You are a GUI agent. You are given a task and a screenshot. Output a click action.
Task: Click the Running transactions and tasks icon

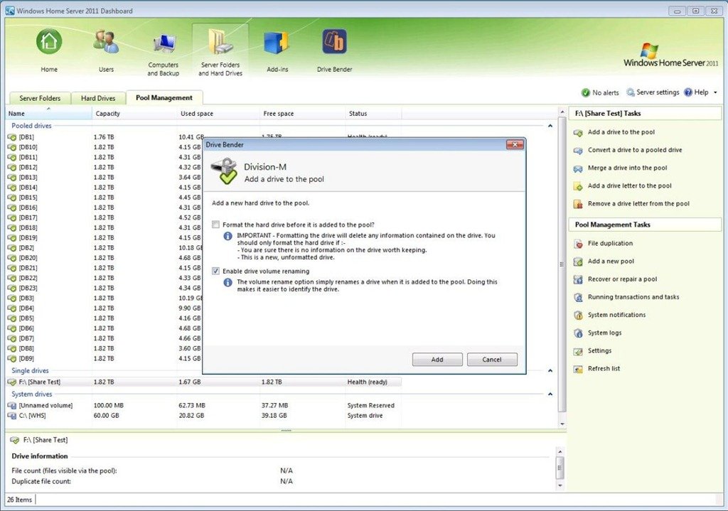pos(578,298)
